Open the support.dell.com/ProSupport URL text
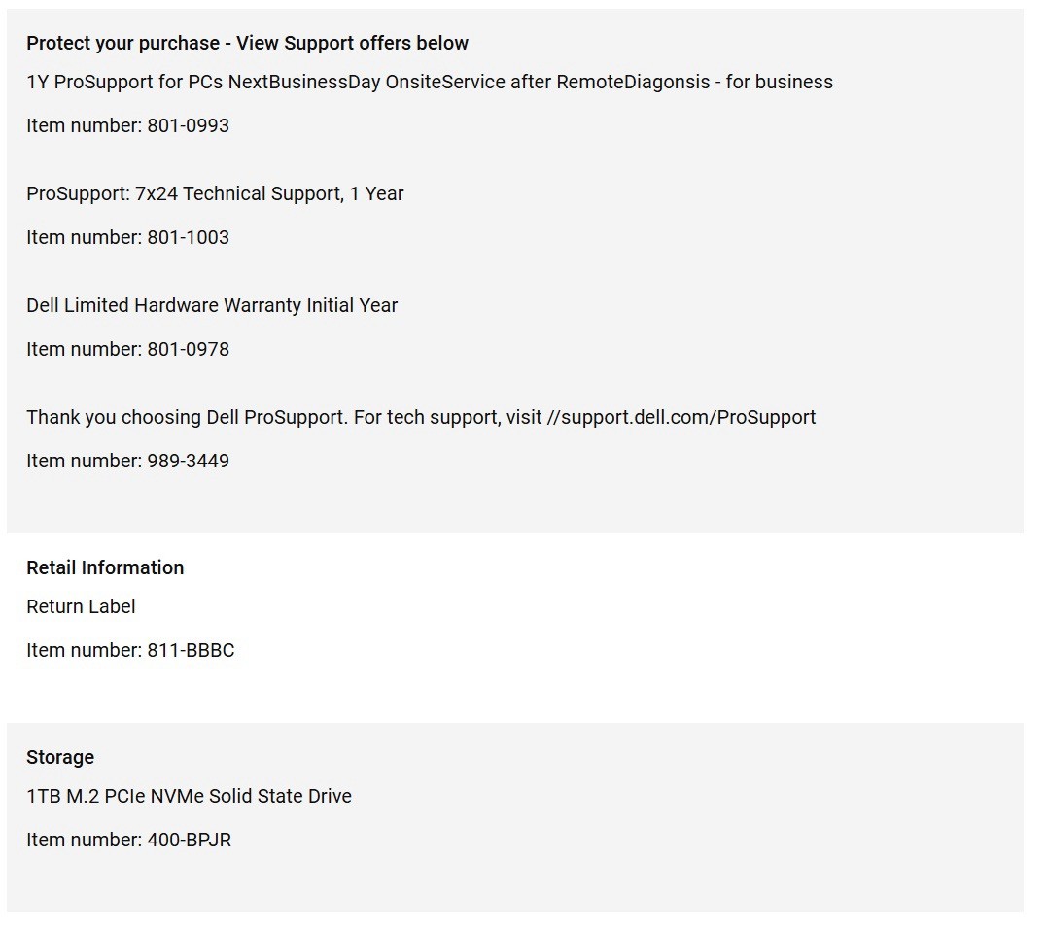Viewport: 1047px width, 928px height. pos(681,417)
